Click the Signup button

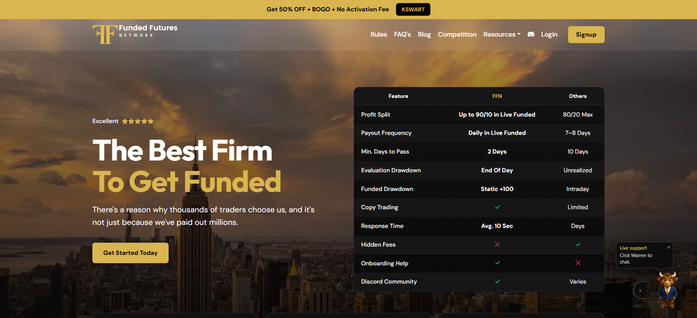click(586, 35)
